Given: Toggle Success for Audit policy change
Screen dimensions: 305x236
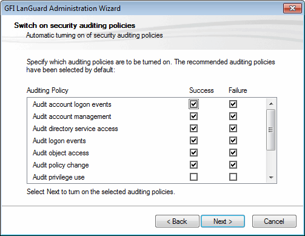Looking at the screenshot, I should point(193,165).
